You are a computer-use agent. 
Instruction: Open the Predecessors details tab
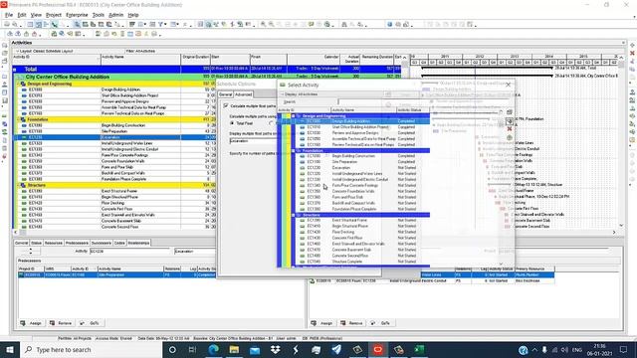77,243
